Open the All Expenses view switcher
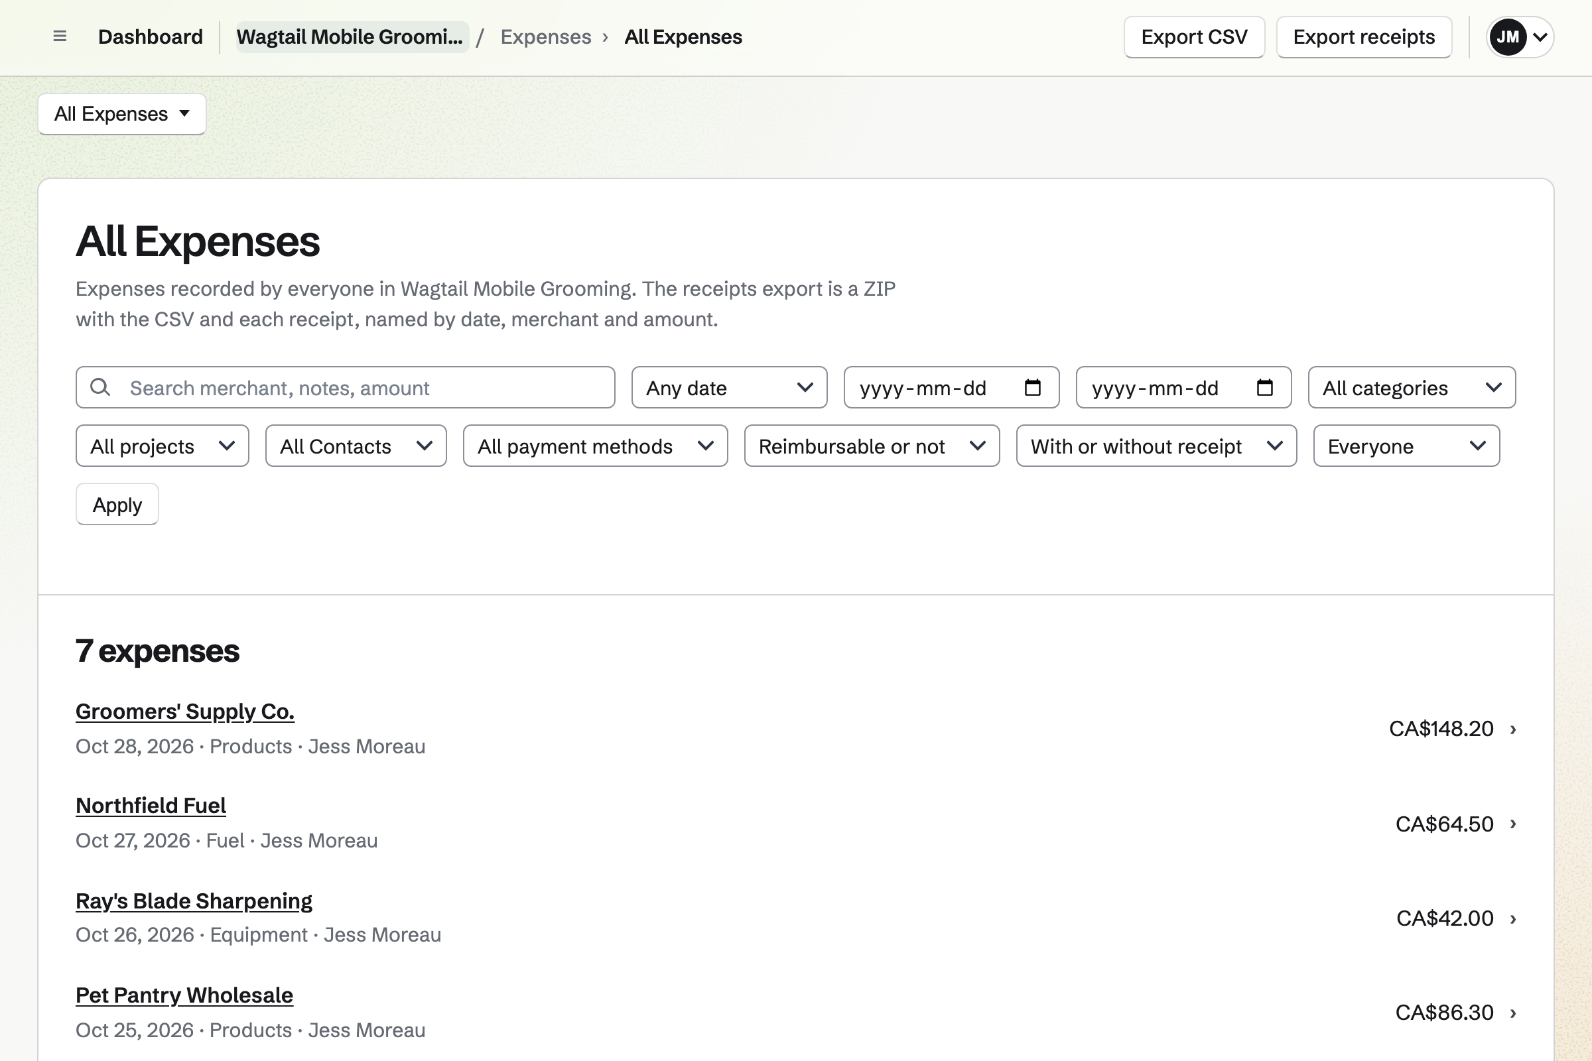The width and height of the screenshot is (1592, 1061). (122, 113)
